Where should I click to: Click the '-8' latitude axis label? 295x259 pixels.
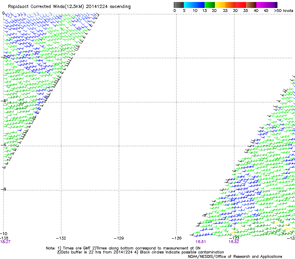click(x=3, y=189)
